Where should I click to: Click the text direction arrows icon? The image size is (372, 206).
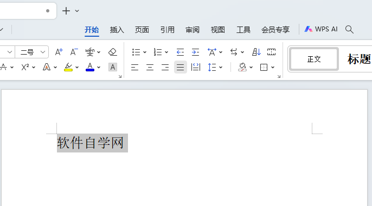234,52
